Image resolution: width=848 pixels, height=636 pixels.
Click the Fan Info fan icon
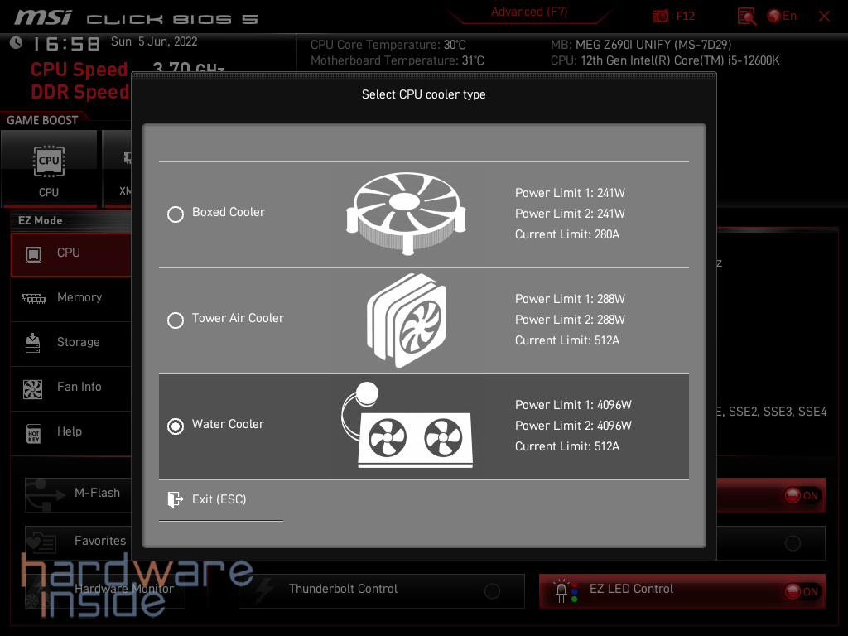[33, 388]
